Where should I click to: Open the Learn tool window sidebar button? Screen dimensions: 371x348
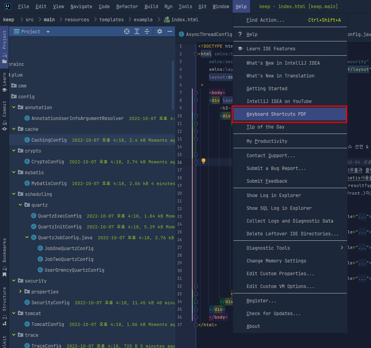(4, 82)
